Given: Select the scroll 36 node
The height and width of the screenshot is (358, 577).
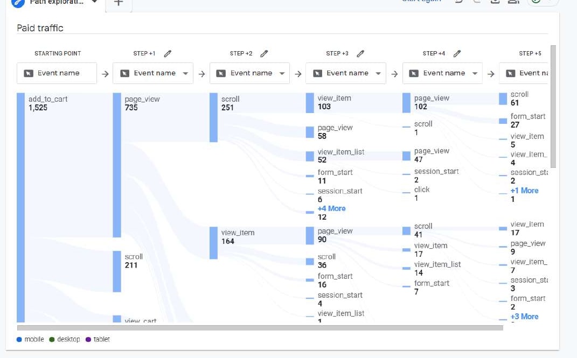Looking at the screenshot, I should coord(310,261).
